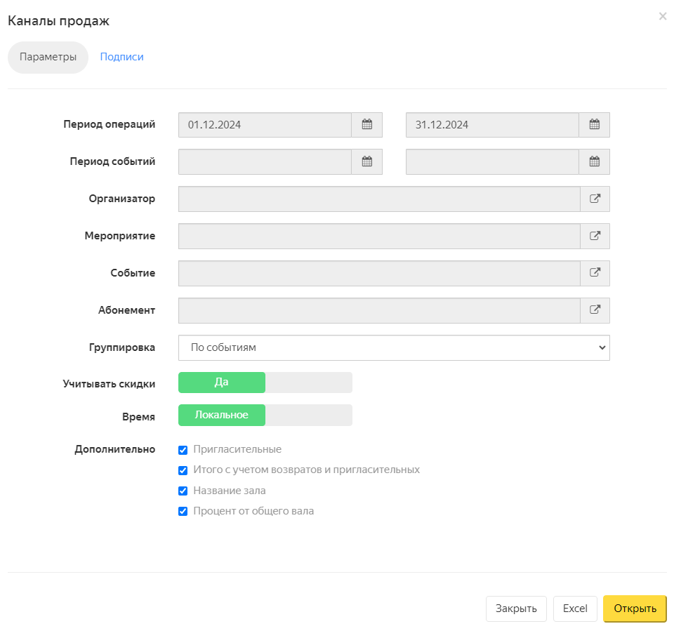The image size is (674, 631).
Task: Open calendar for events period start date
Action: (366, 161)
